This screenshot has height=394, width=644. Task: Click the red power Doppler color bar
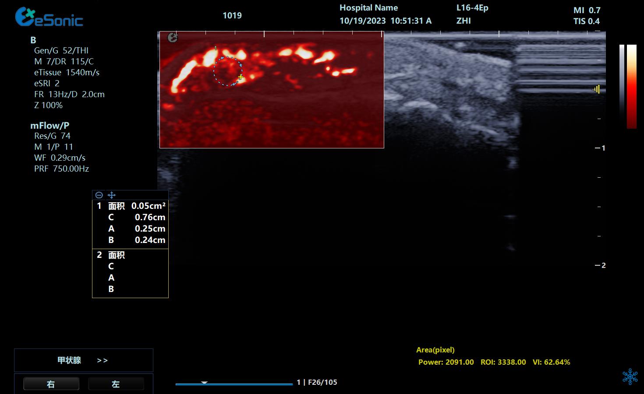[631, 87]
